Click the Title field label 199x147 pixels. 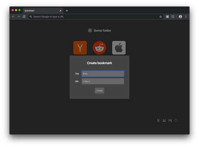pos(77,74)
